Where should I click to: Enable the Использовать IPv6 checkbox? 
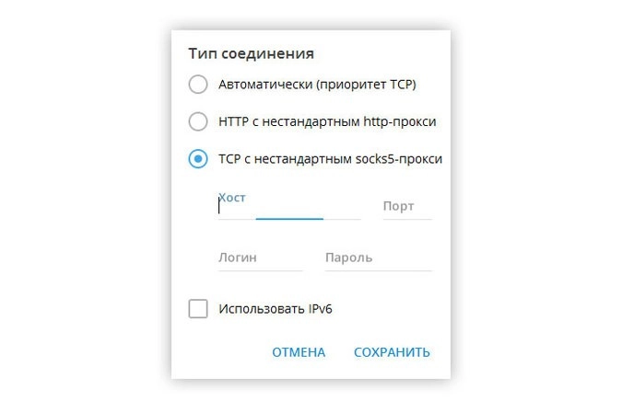(198, 308)
